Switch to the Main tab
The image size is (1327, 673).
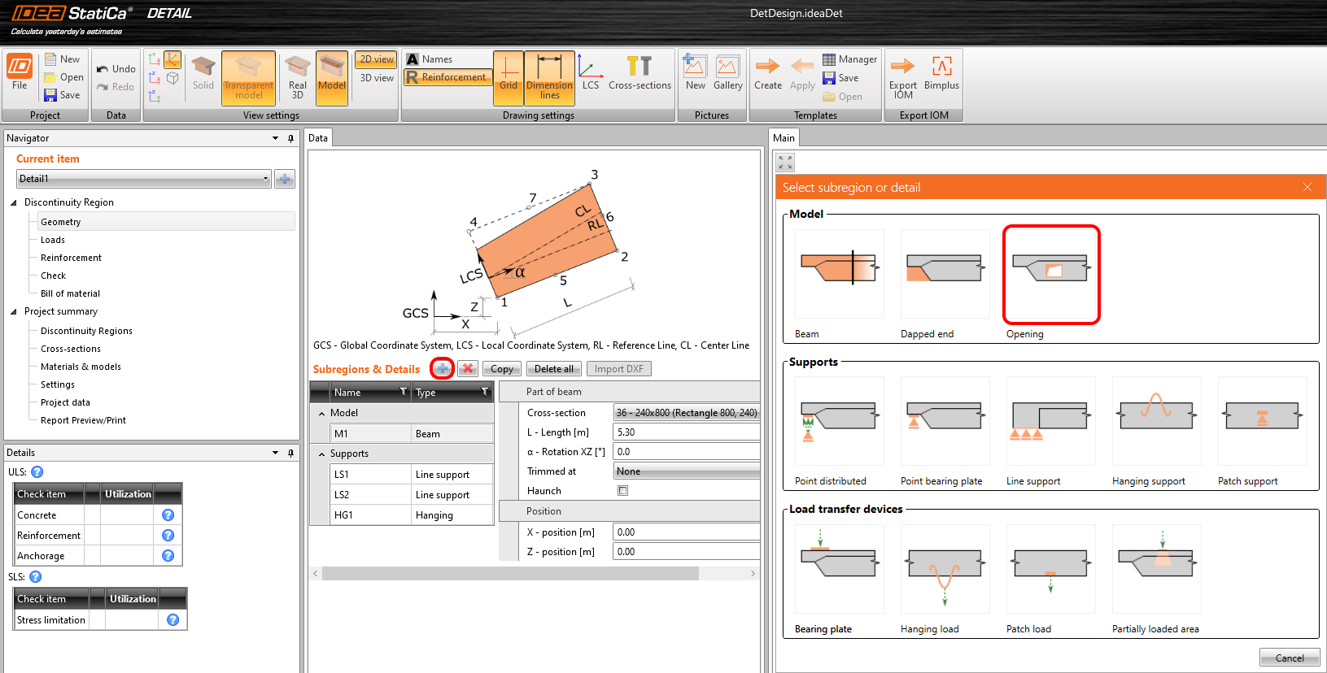pos(784,138)
